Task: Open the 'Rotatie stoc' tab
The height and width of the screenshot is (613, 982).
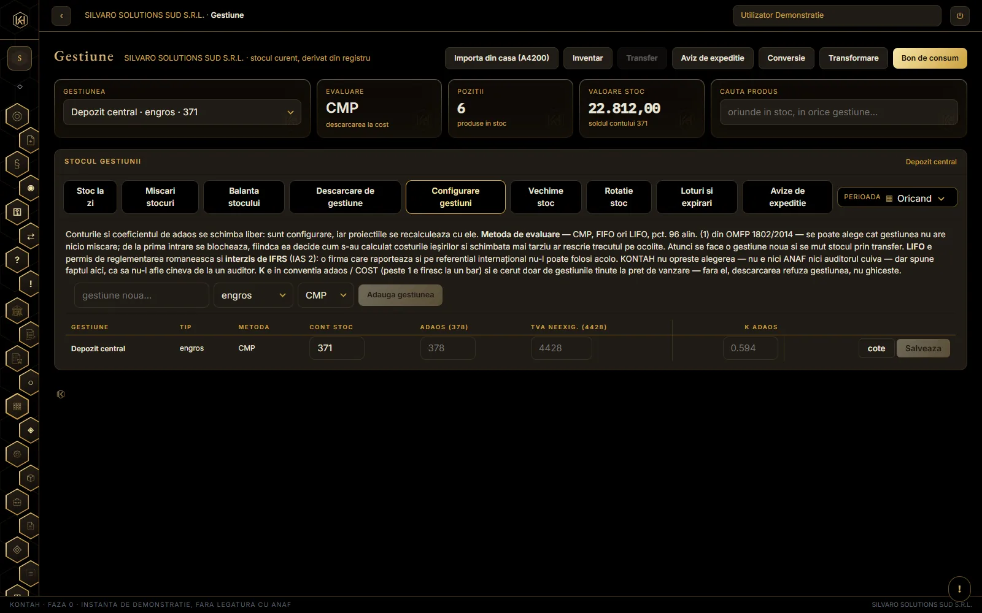Action: (x=619, y=197)
